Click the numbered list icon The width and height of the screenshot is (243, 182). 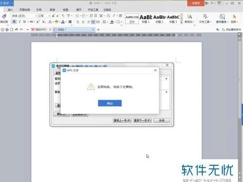(x=84, y=16)
